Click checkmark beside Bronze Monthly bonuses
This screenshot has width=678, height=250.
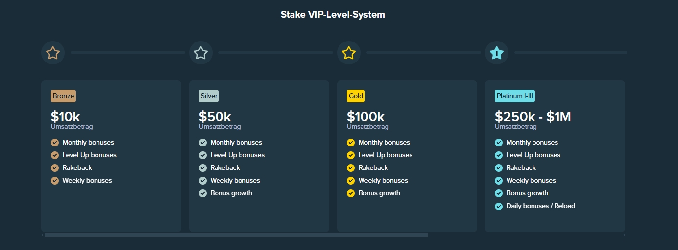click(55, 143)
